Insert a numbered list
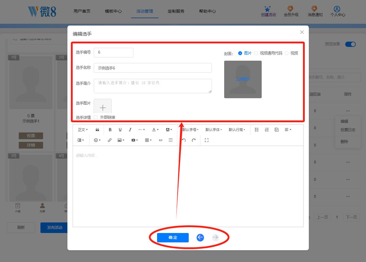Image resolution: width=366 pixels, height=262 pixels. [x=267, y=130]
